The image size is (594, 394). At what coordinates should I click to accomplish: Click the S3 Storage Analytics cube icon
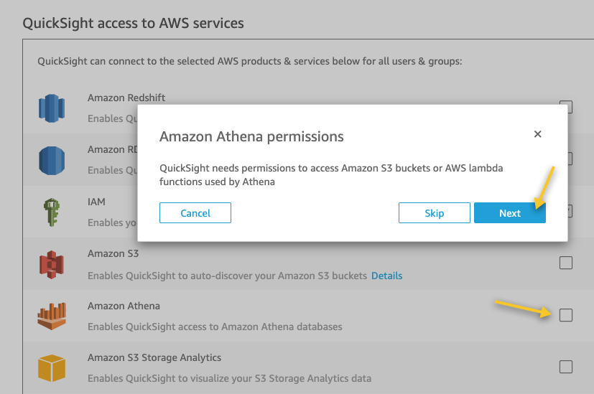(52, 367)
